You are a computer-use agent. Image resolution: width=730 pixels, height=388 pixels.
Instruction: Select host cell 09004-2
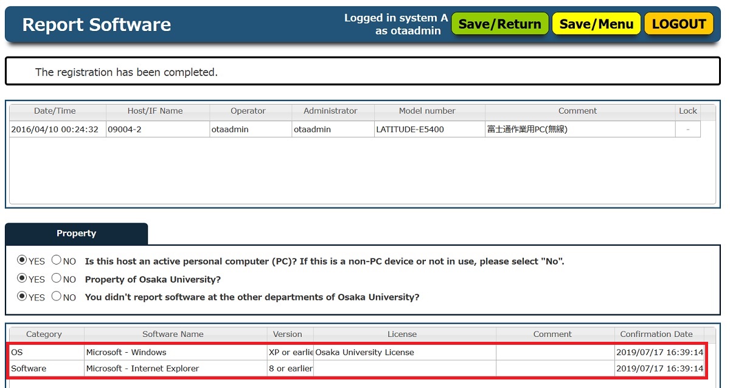tap(158, 129)
